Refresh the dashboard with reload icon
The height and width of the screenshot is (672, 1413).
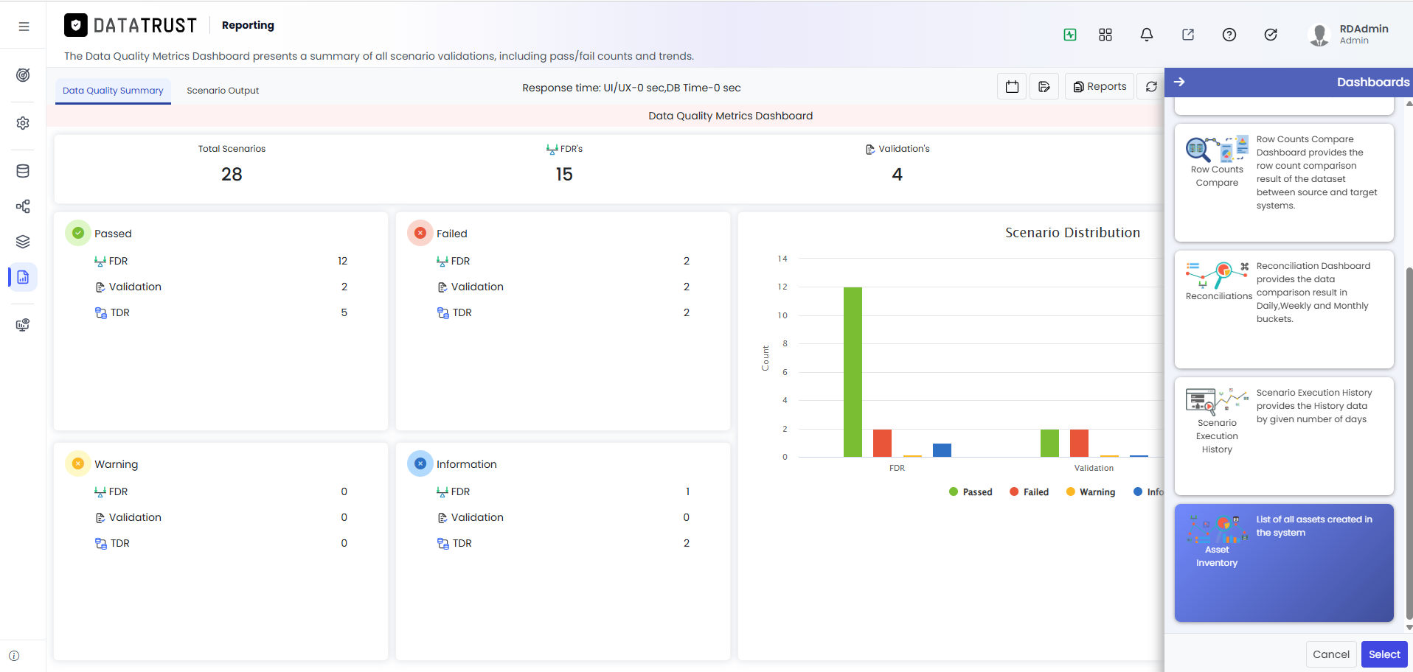(1151, 87)
